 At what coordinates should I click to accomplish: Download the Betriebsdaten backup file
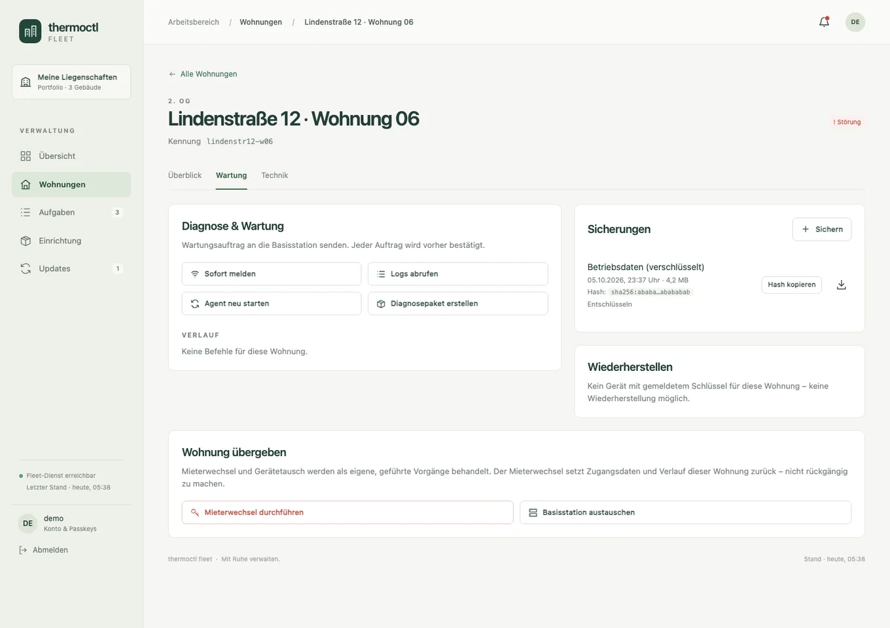pyautogui.click(x=842, y=285)
